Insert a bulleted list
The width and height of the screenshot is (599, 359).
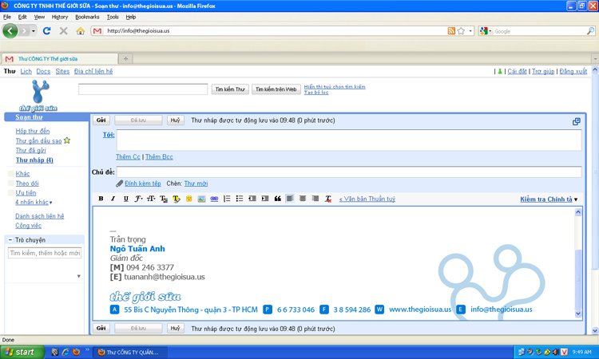[239, 199]
